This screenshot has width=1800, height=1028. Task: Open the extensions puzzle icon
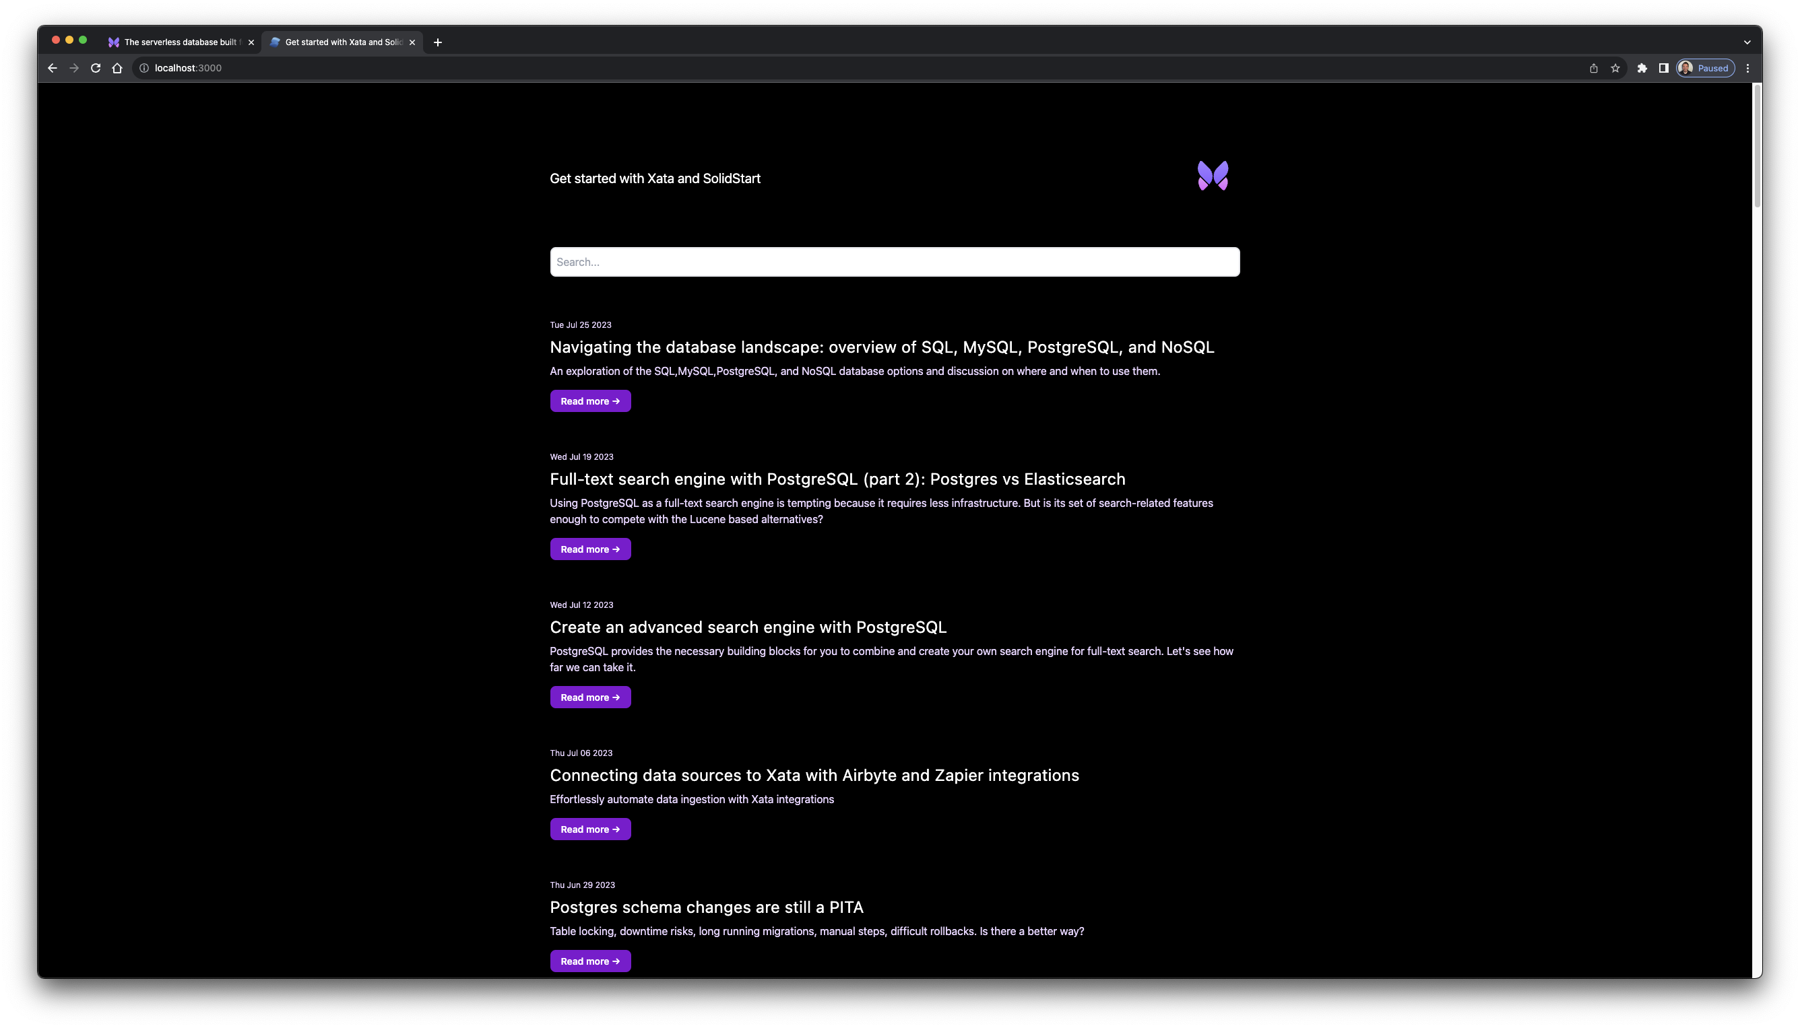pos(1642,68)
